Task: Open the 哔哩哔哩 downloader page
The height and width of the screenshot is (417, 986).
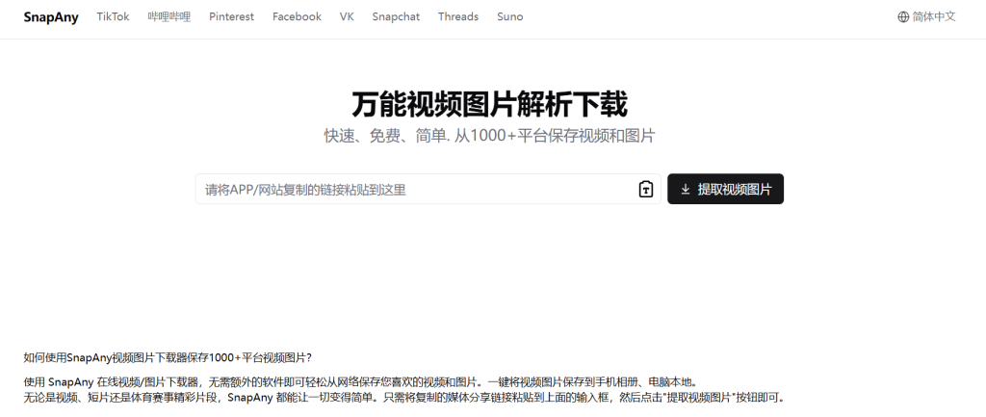Action: pyautogui.click(x=169, y=17)
